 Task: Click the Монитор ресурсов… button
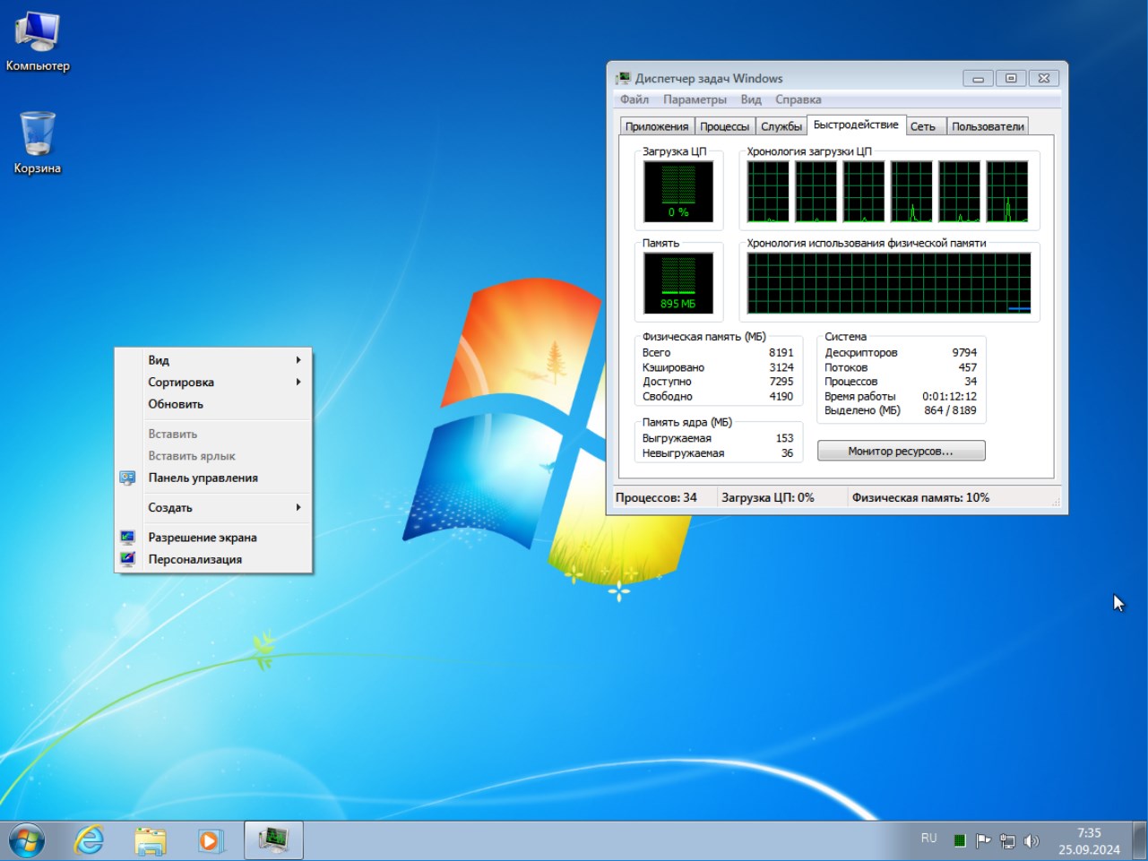tap(901, 451)
